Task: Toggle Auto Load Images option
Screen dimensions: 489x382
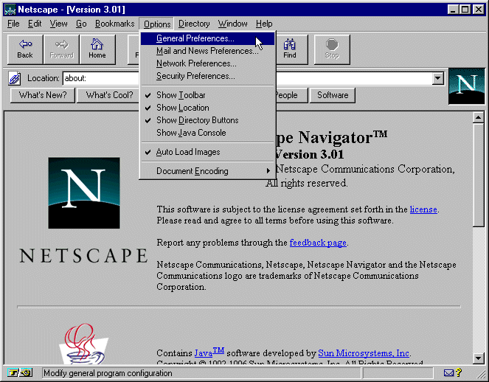Action: [207, 152]
